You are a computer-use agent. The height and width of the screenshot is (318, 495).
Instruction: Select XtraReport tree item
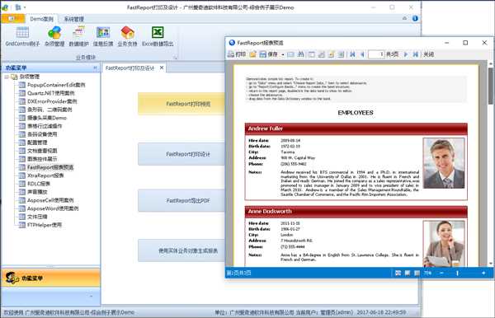coord(45,175)
